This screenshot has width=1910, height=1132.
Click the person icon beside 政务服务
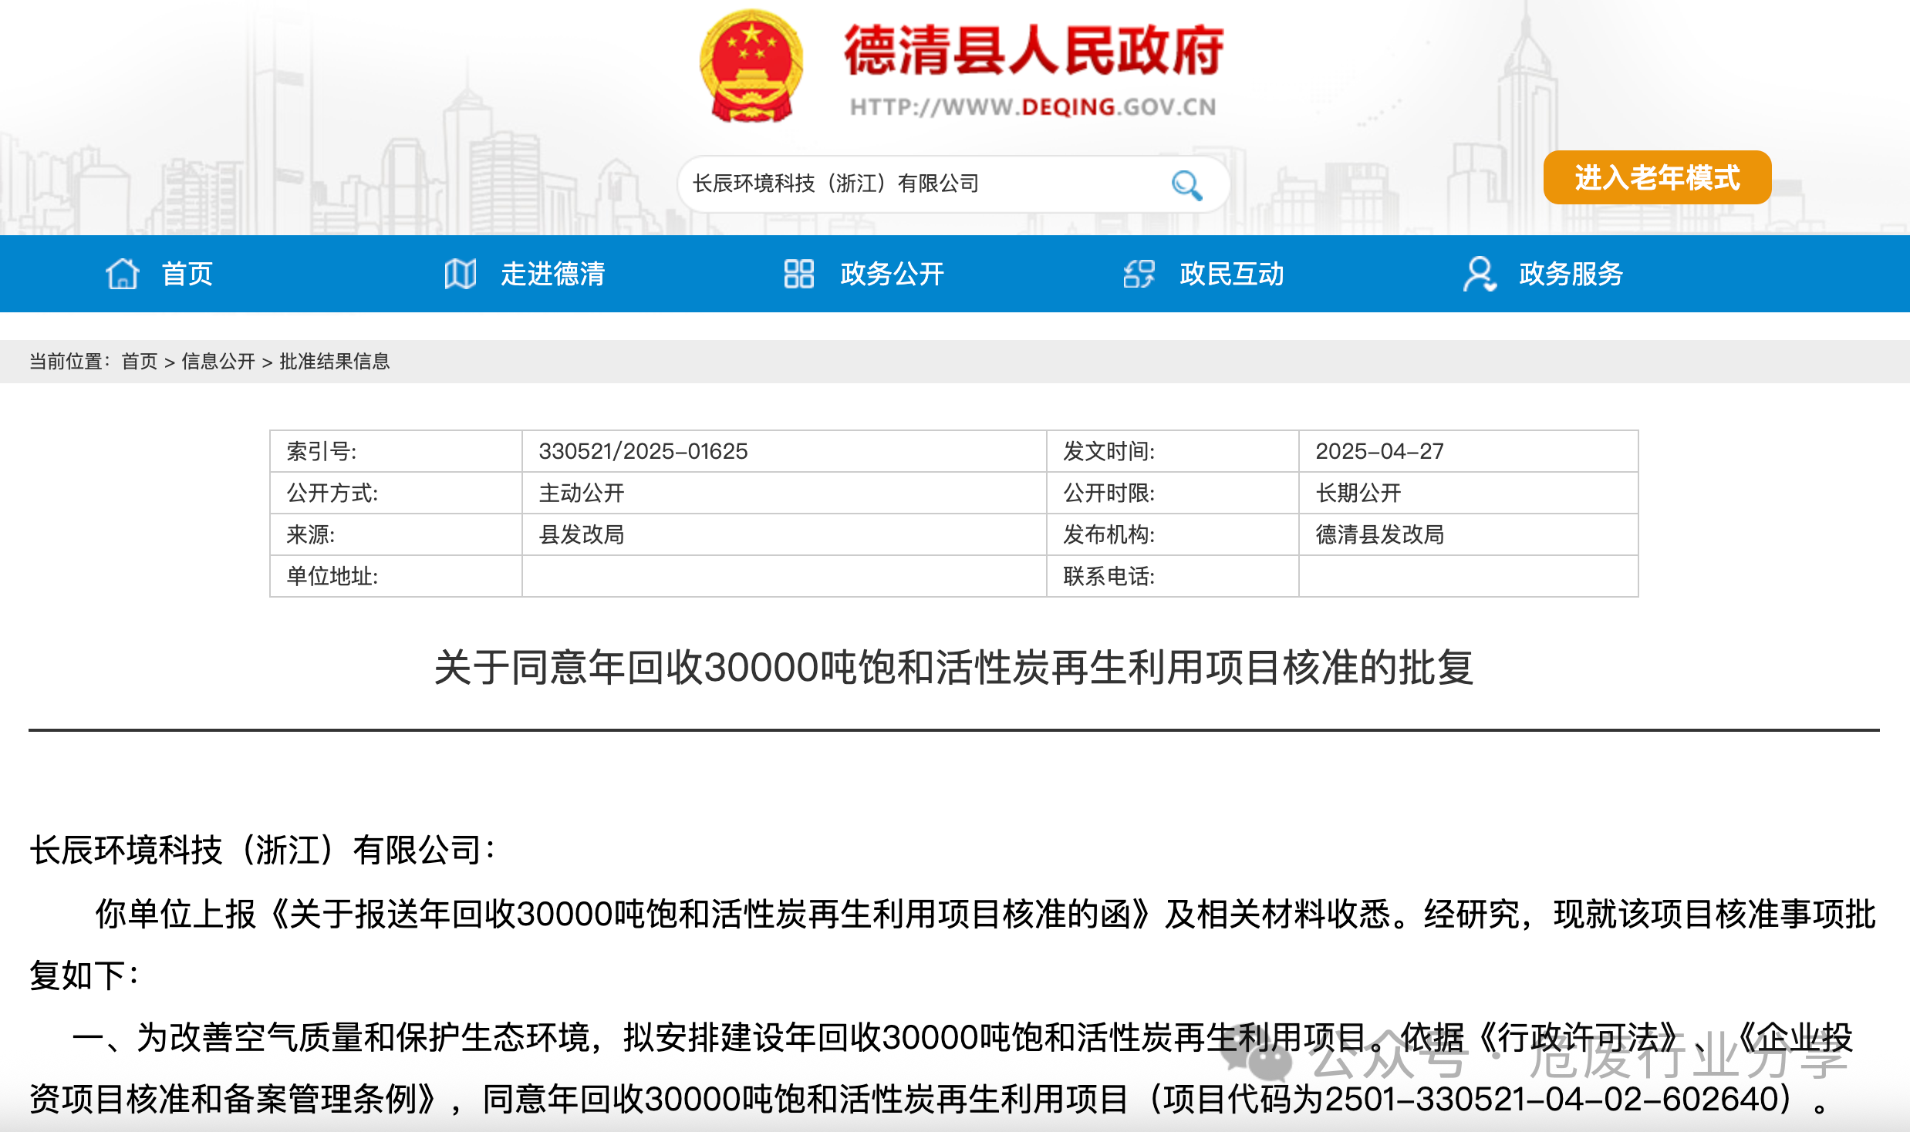point(1479,274)
